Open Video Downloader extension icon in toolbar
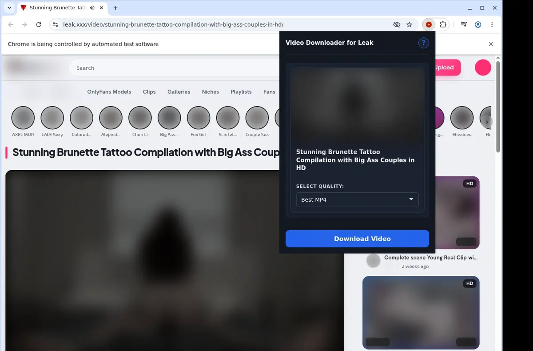This screenshot has height=351, width=533. (429, 25)
